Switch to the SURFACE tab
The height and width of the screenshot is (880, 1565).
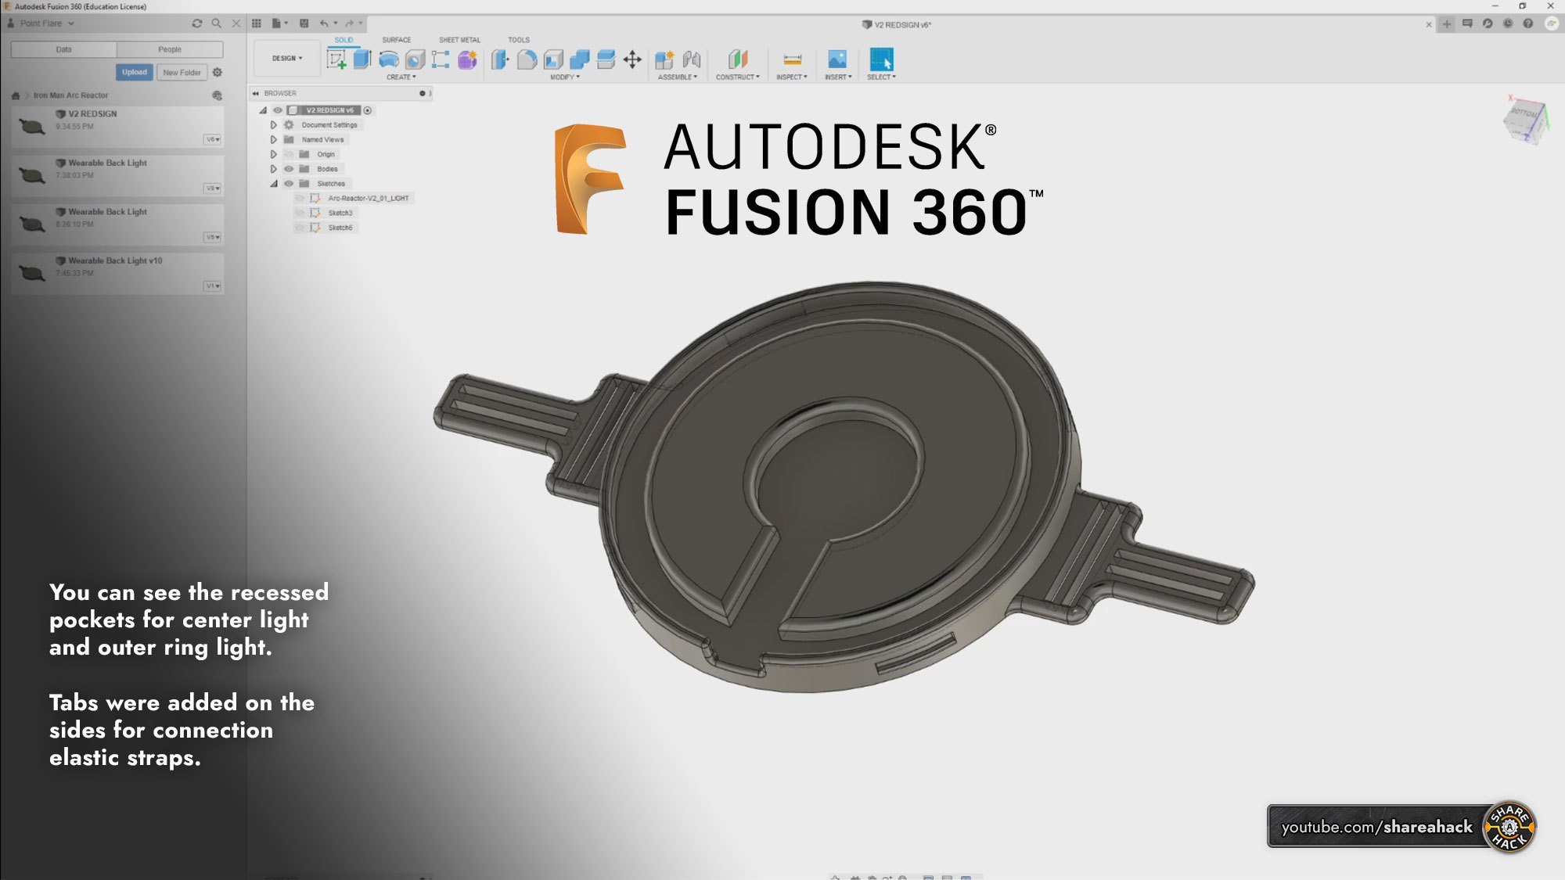[396, 40]
